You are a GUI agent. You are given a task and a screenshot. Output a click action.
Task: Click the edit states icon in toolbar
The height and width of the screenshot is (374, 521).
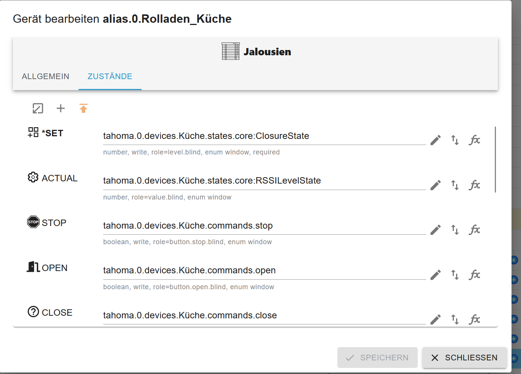tap(38, 109)
